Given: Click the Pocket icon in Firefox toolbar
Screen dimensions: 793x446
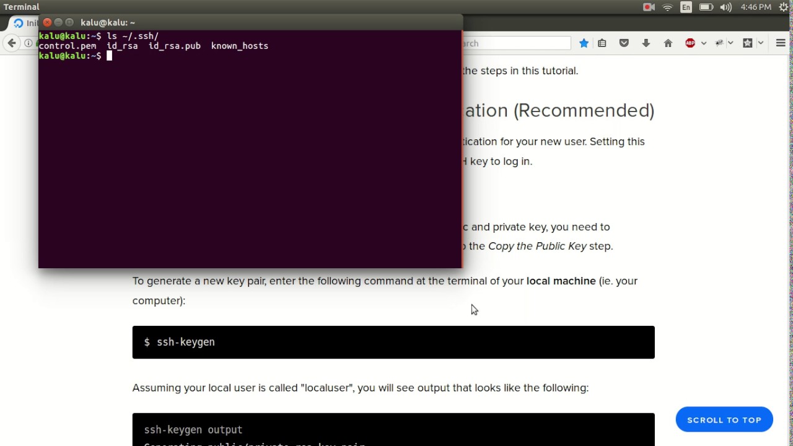Looking at the screenshot, I should click(624, 43).
